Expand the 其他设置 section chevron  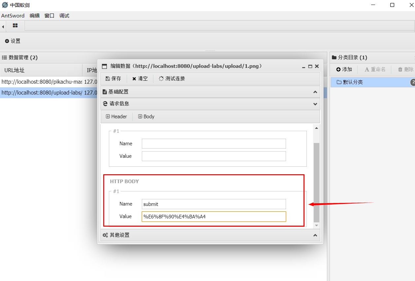[x=315, y=235]
